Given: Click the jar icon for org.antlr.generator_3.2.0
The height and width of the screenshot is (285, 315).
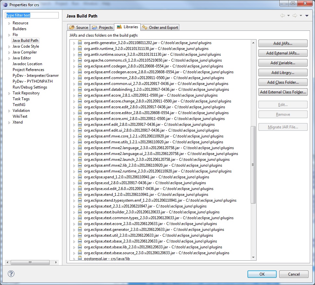Looking at the screenshot, I should pyautogui.click(x=80, y=43).
